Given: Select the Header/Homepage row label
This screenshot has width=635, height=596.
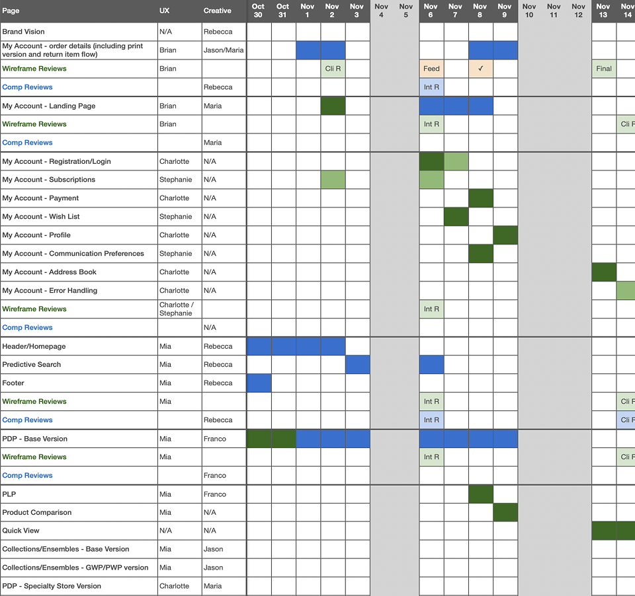Looking at the screenshot, I should 32,346.
